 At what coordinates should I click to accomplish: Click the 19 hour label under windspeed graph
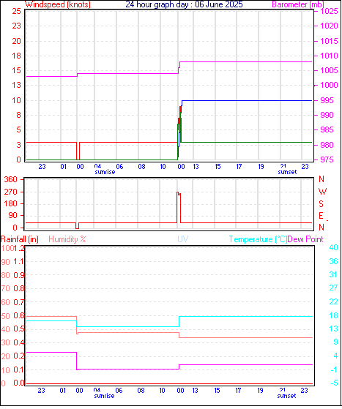click(261, 167)
